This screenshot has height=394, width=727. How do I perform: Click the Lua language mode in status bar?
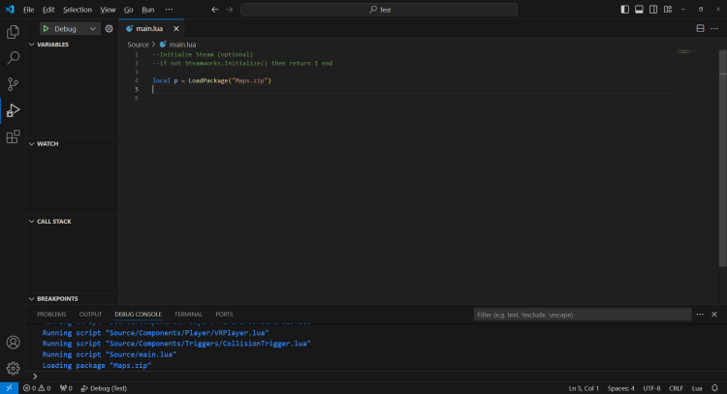696,388
